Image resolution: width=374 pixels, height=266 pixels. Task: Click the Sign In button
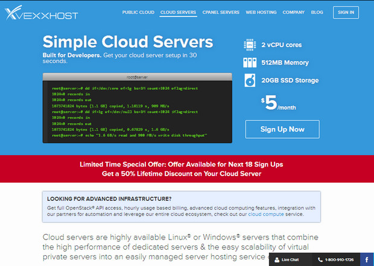click(346, 13)
